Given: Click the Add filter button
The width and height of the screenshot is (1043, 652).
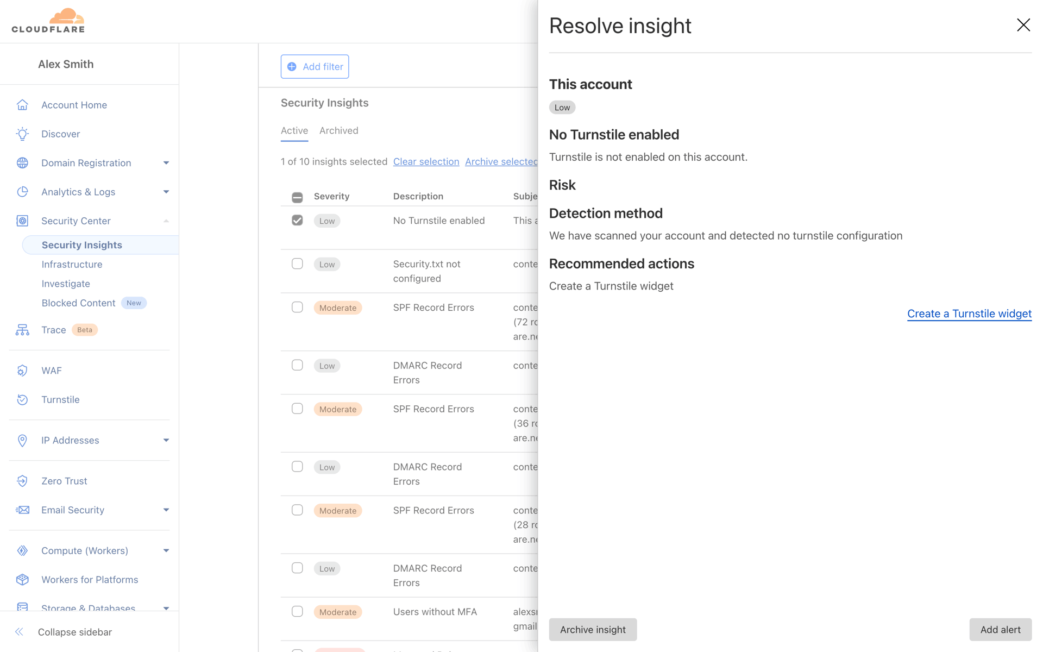Looking at the screenshot, I should pyautogui.click(x=315, y=66).
